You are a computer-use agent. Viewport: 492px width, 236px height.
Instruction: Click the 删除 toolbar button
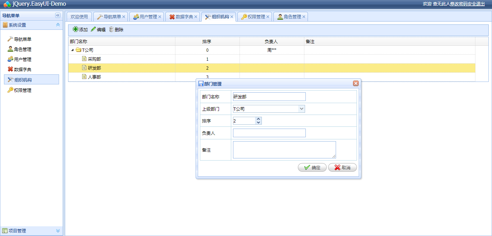(116, 29)
